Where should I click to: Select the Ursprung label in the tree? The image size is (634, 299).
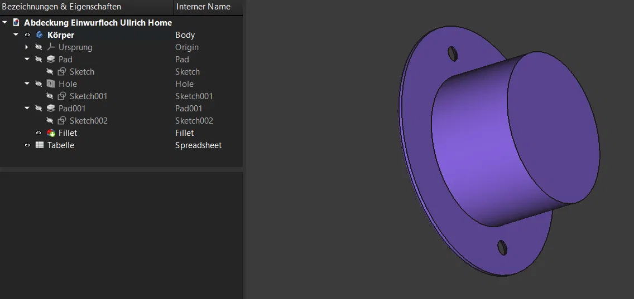pos(75,47)
